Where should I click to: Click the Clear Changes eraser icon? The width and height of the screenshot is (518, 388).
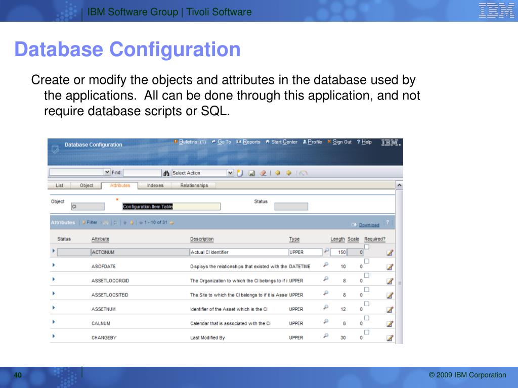click(x=263, y=173)
